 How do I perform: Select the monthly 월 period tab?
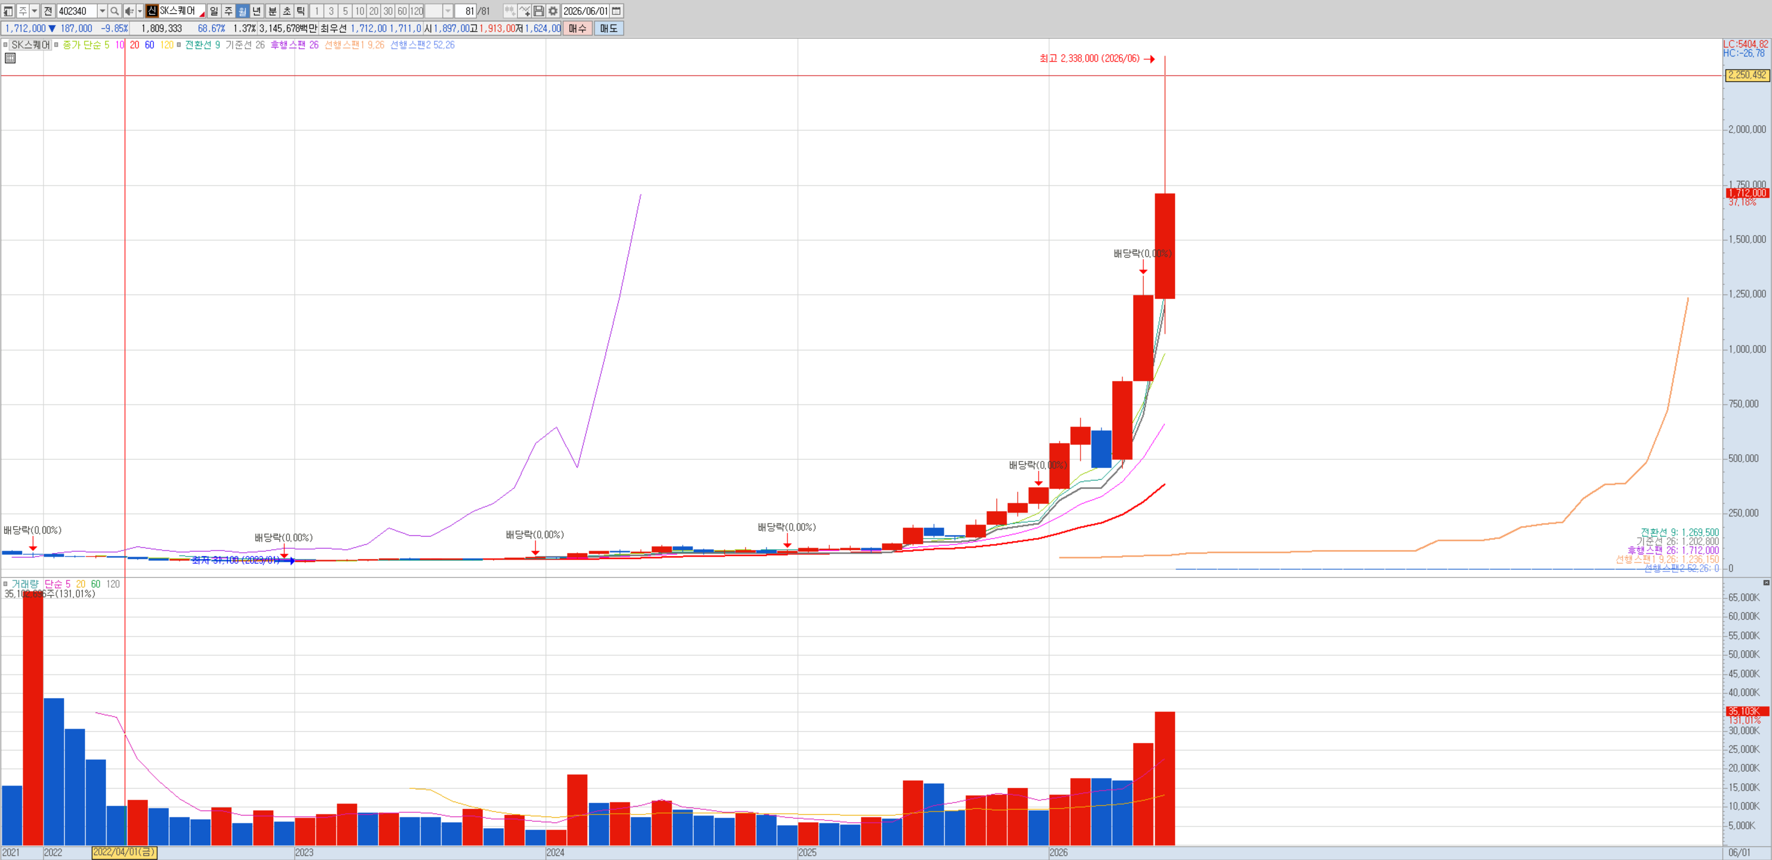(x=242, y=11)
